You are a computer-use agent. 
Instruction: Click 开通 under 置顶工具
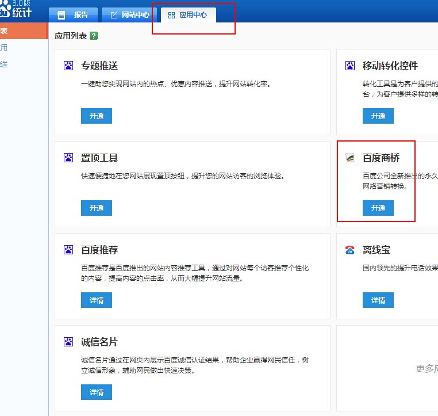pyautogui.click(x=96, y=208)
